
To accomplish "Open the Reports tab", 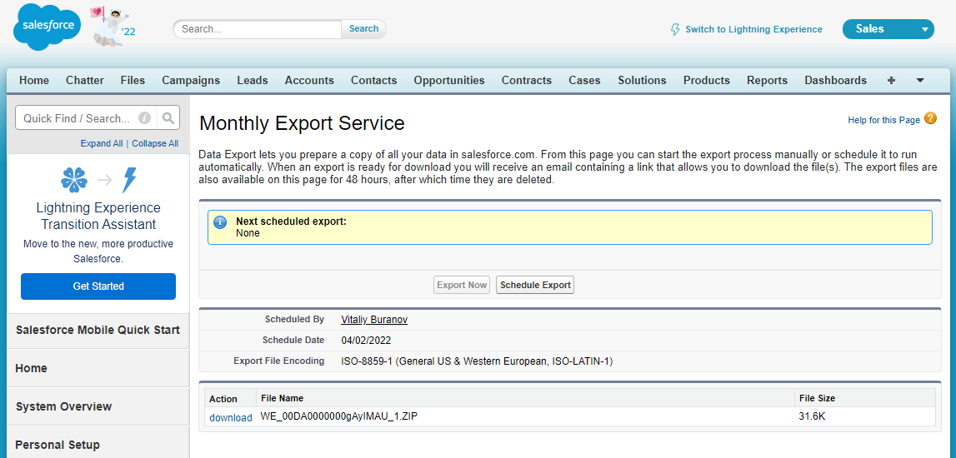I will coord(767,81).
